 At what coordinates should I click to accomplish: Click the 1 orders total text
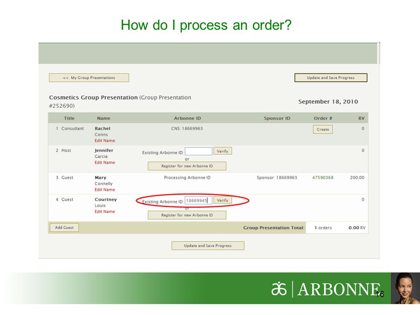323,227
